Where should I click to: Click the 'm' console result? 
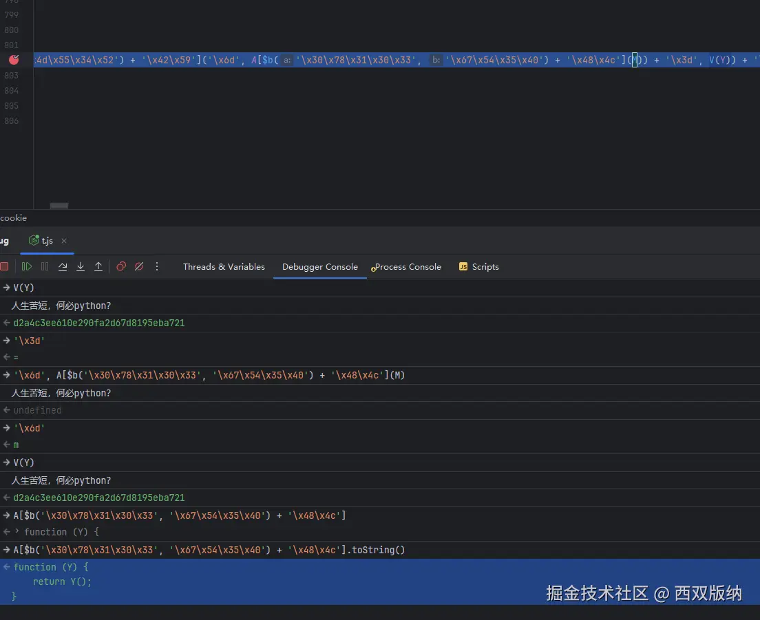tap(16, 445)
